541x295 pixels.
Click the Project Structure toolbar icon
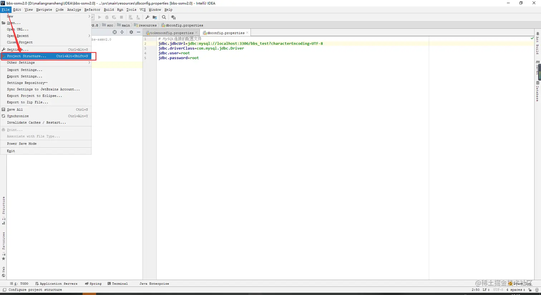click(x=155, y=17)
